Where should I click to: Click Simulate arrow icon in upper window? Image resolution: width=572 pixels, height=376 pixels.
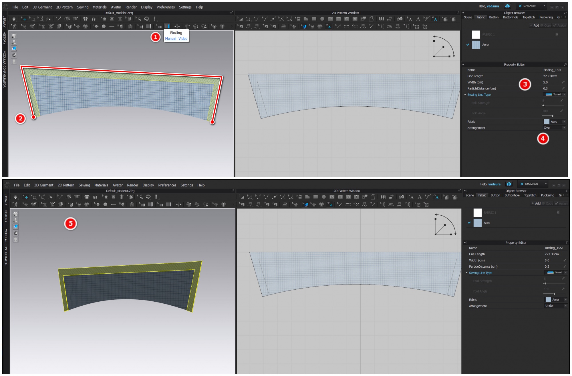click(14, 19)
